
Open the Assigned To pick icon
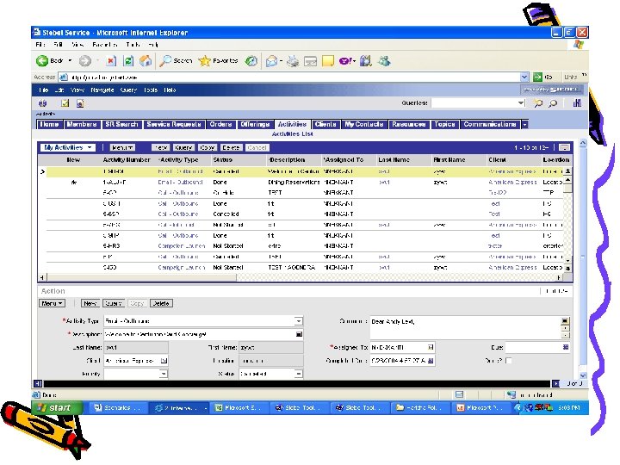point(431,347)
